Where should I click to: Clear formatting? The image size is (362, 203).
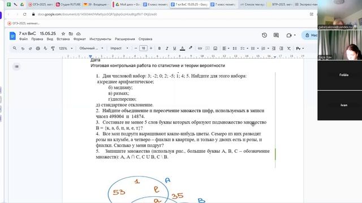pos(289,48)
